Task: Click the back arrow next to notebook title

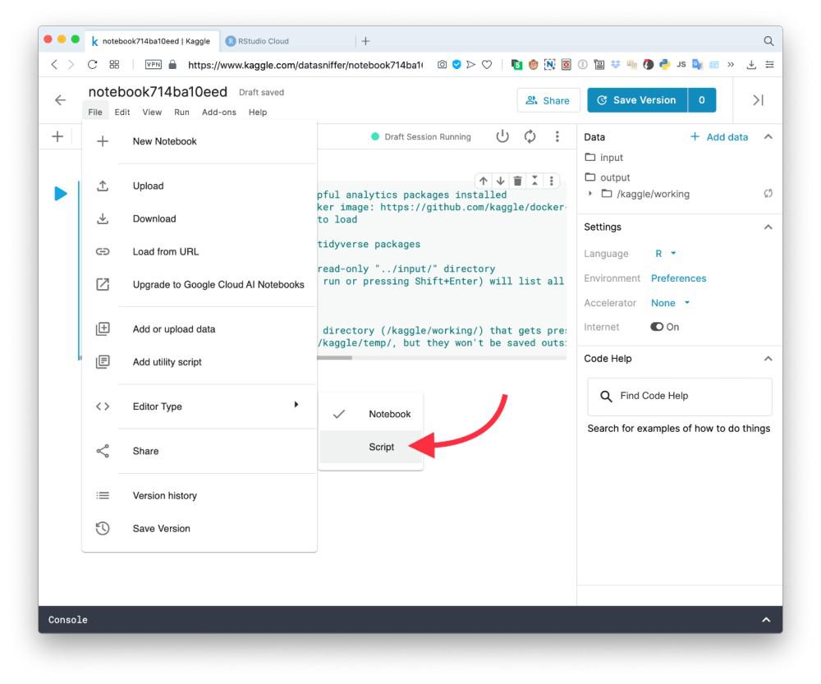Action: click(60, 100)
